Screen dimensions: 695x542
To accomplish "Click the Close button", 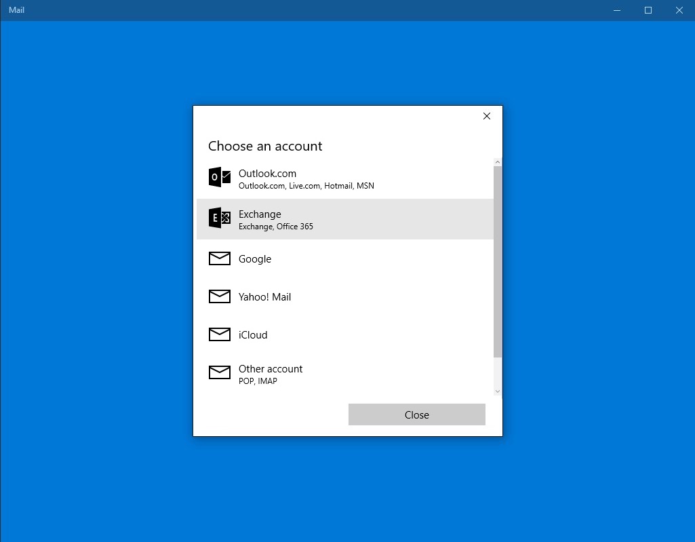I will click(416, 414).
